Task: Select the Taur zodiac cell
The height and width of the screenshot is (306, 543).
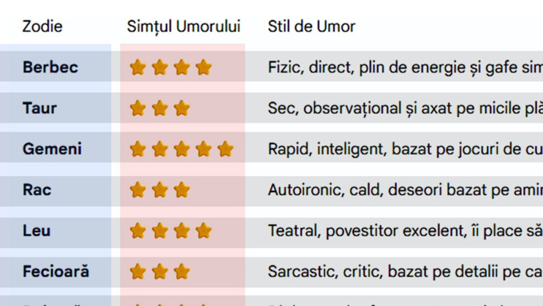Action: [39, 108]
